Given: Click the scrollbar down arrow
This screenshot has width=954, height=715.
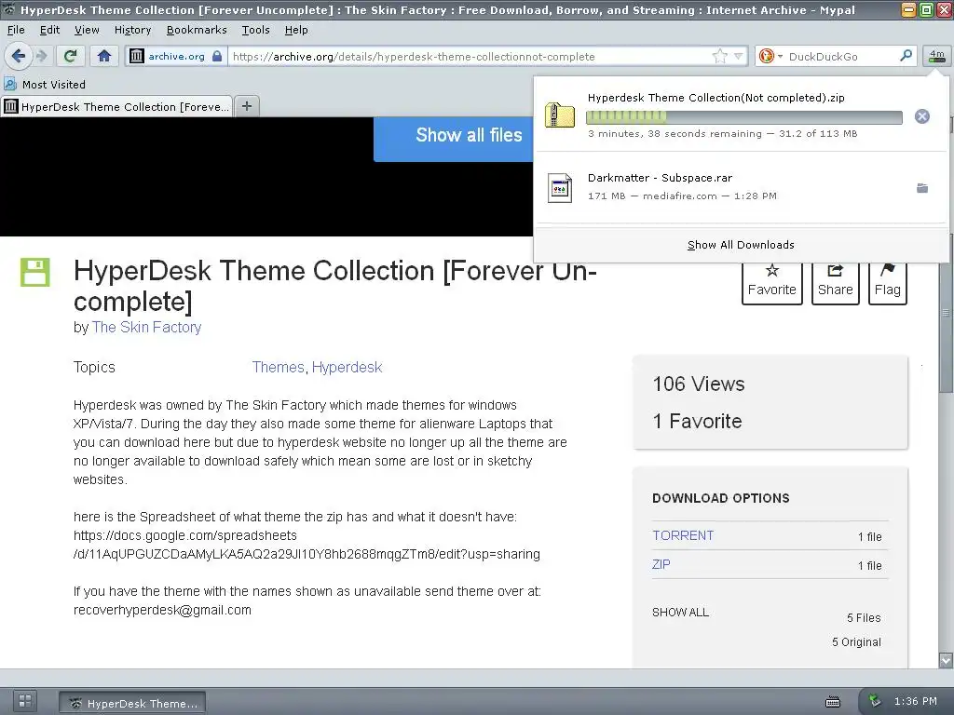Looking at the screenshot, I should coord(946,660).
